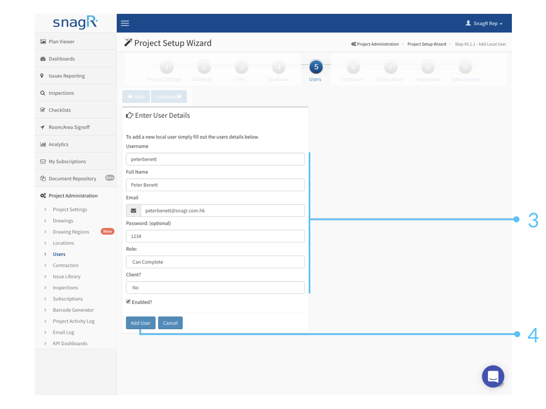Click the Password input field
The height and width of the screenshot is (409, 546).
pyautogui.click(x=215, y=236)
